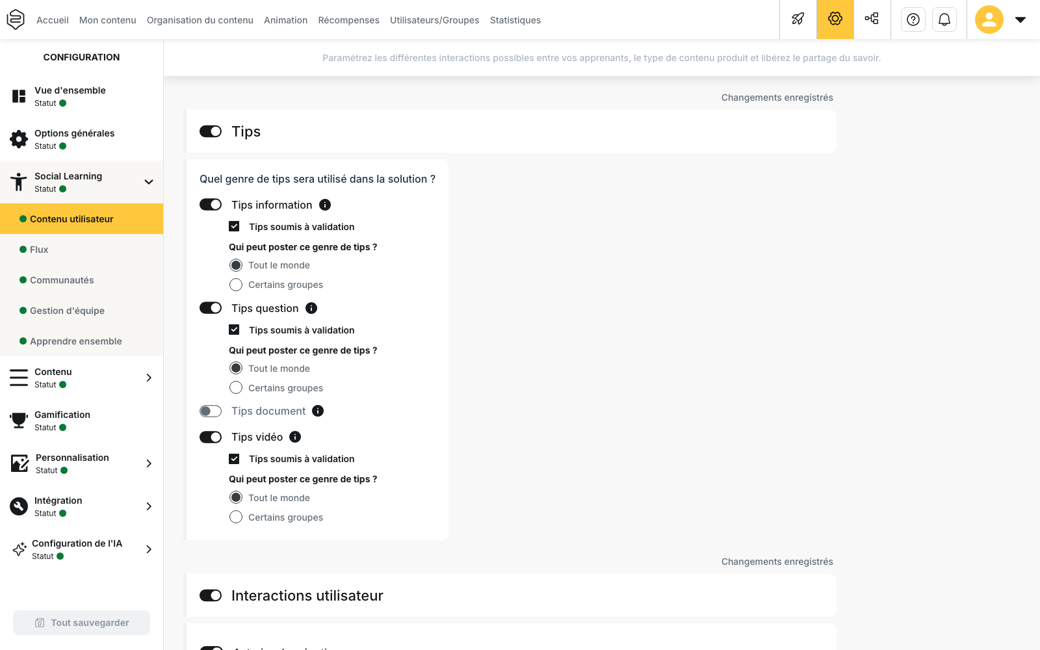Expand the Personnalisation section chevron
The image size is (1040, 650).
(149, 463)
